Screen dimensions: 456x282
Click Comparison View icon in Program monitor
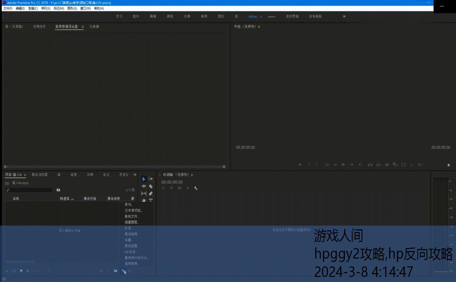tap(395, 164)
